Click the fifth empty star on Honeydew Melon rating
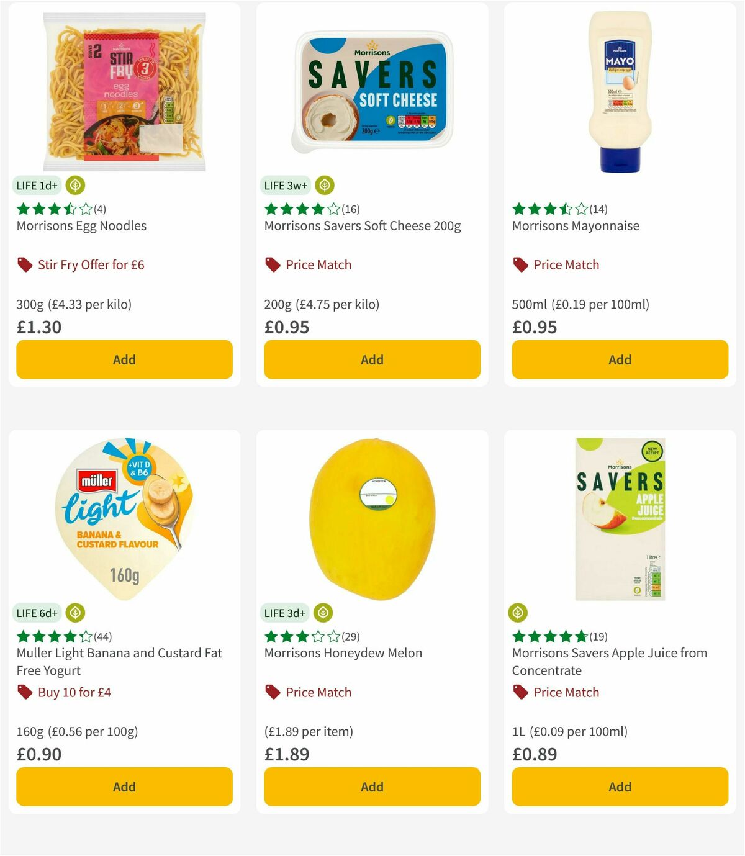The image size is (745, 856). [333, 636]
